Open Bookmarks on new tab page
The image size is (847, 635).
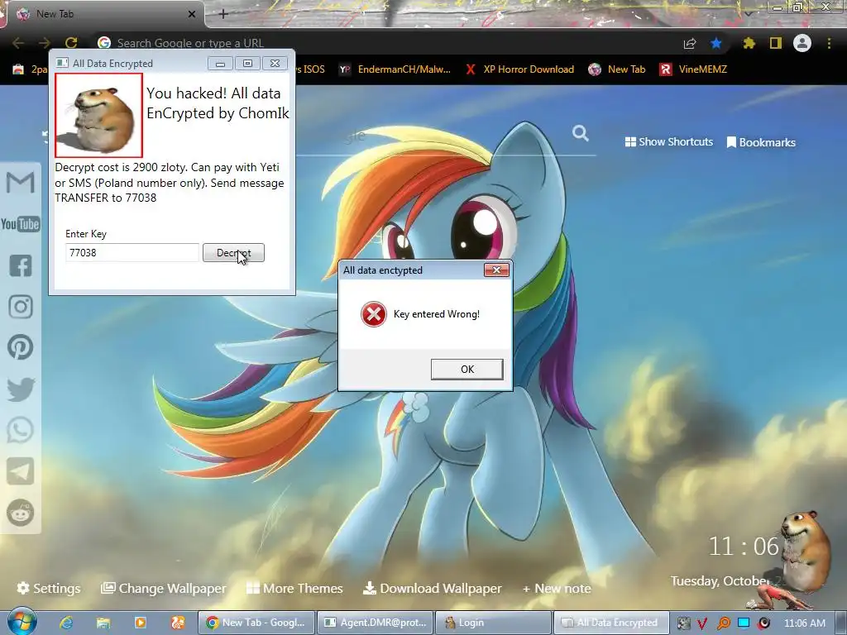[x=761, y=142]
